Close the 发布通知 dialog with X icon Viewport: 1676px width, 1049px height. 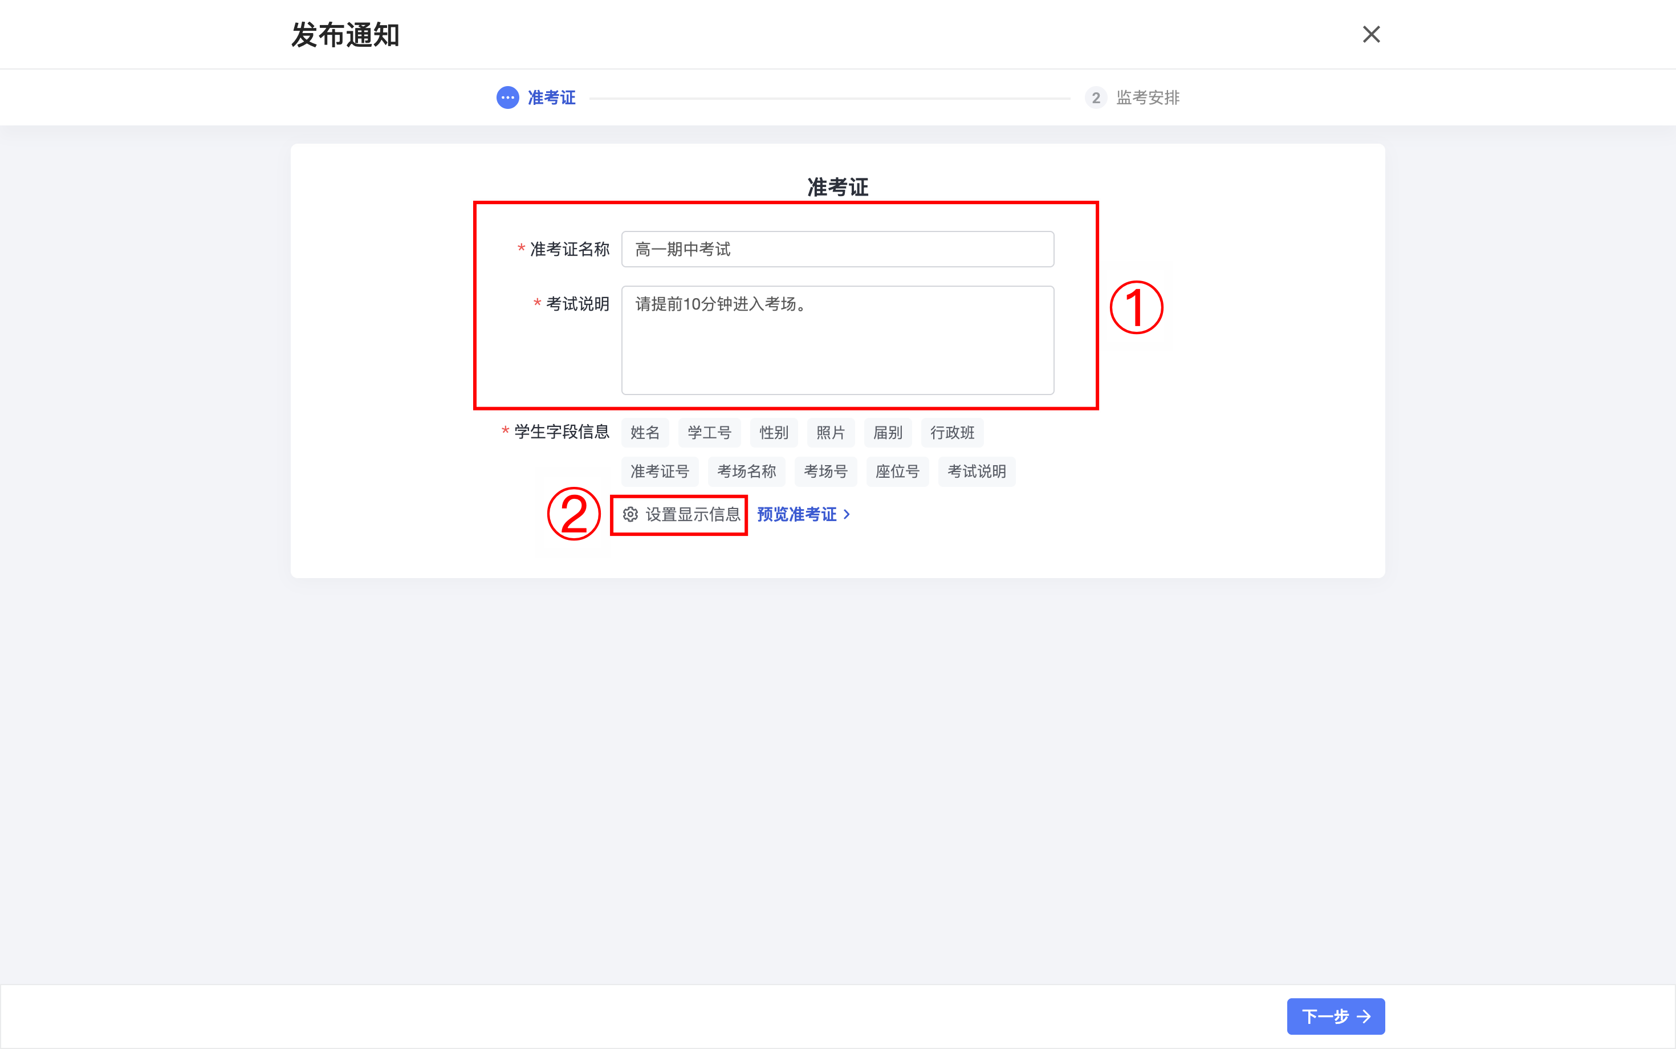tap(1371, 34)
